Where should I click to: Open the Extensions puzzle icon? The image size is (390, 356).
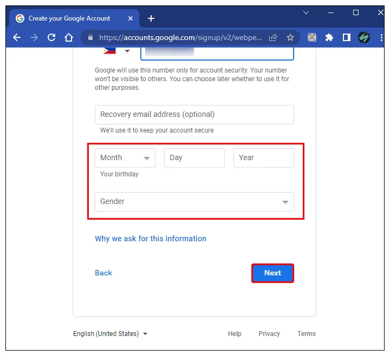(x=329, y=37)
